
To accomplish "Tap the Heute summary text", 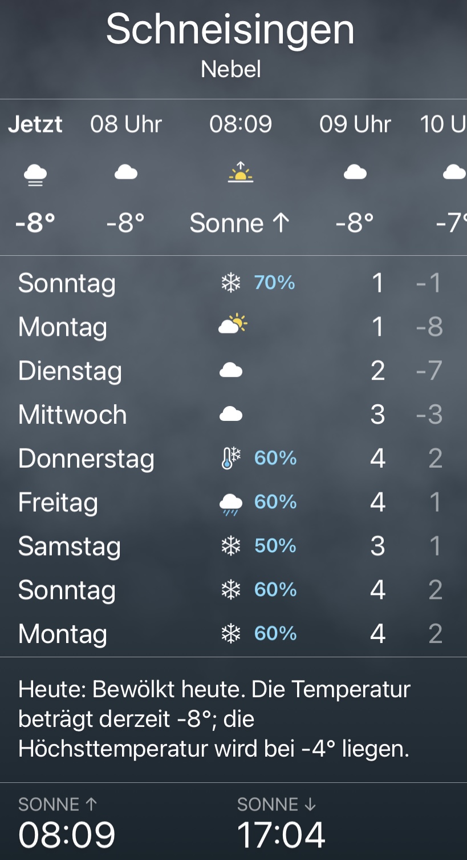I will click(214, 719).
